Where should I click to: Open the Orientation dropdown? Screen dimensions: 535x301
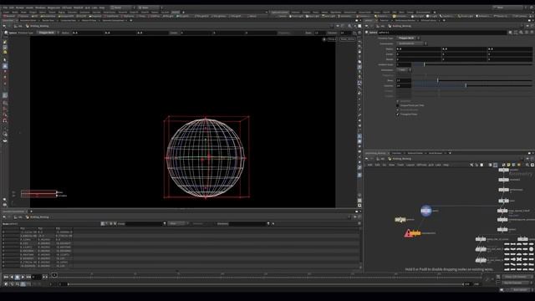pyautogui.click(x=404, y=70)
